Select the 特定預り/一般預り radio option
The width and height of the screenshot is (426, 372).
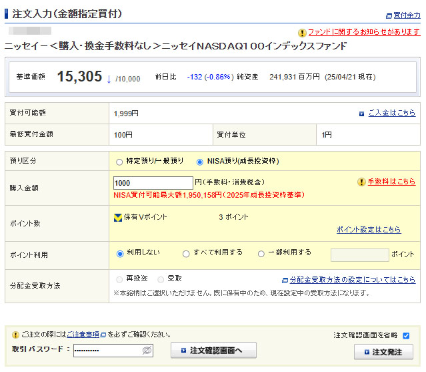pos(119,162)
